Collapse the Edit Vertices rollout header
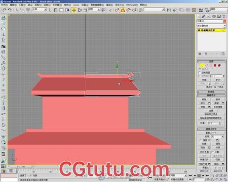Image resolution: width=228 pixels, height=182 pixels. coord(211,96)
